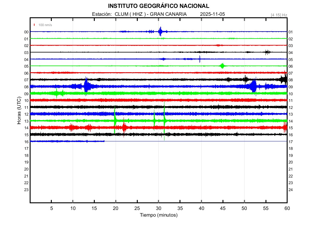Click the Horas (UTC) vertical axis label
This screenshot has width=310, height=233.
[19, 111]
